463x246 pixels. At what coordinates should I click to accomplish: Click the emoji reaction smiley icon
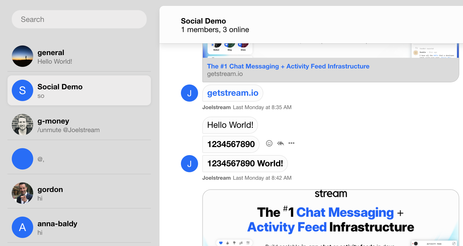coord(269,143)
